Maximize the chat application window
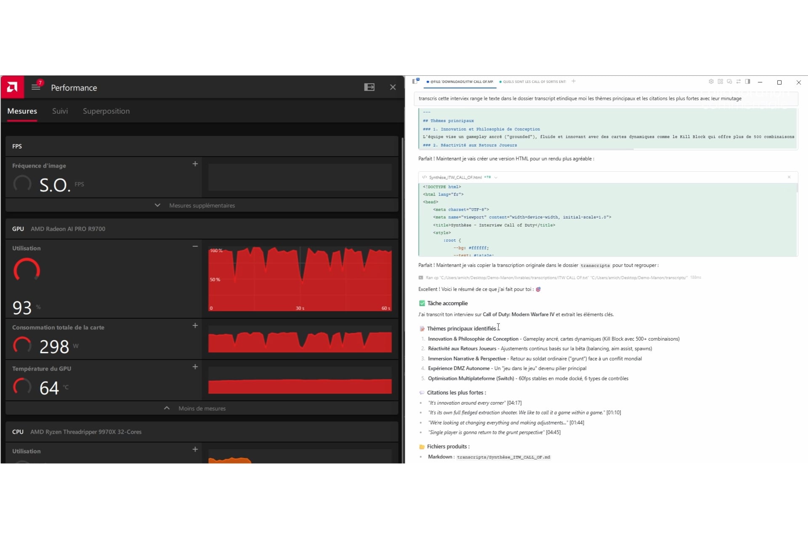Screen dimensions: 808x539 click(x=779, y=83)
